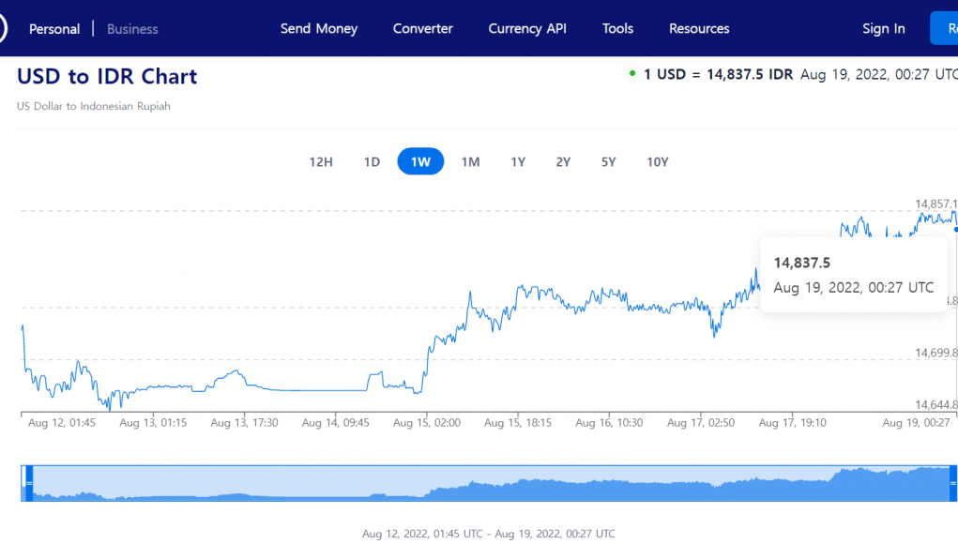
Task: Click the mini overview chart below the graph
Action: coord(488,483)
